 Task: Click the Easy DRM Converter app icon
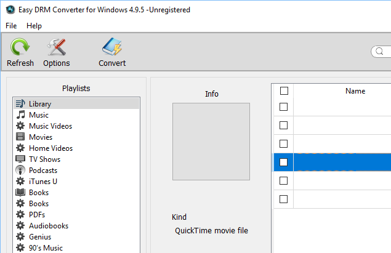pyautogui.click(x=10, y=10)
